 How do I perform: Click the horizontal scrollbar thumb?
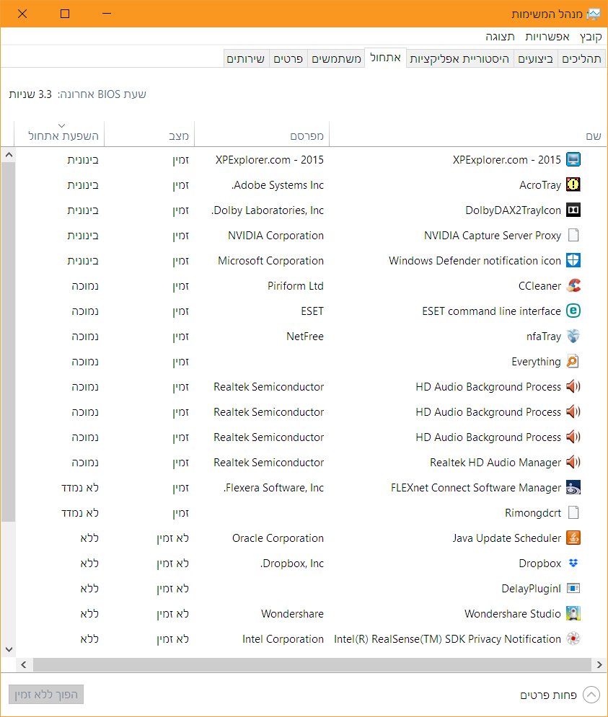(x=312, y=665)
